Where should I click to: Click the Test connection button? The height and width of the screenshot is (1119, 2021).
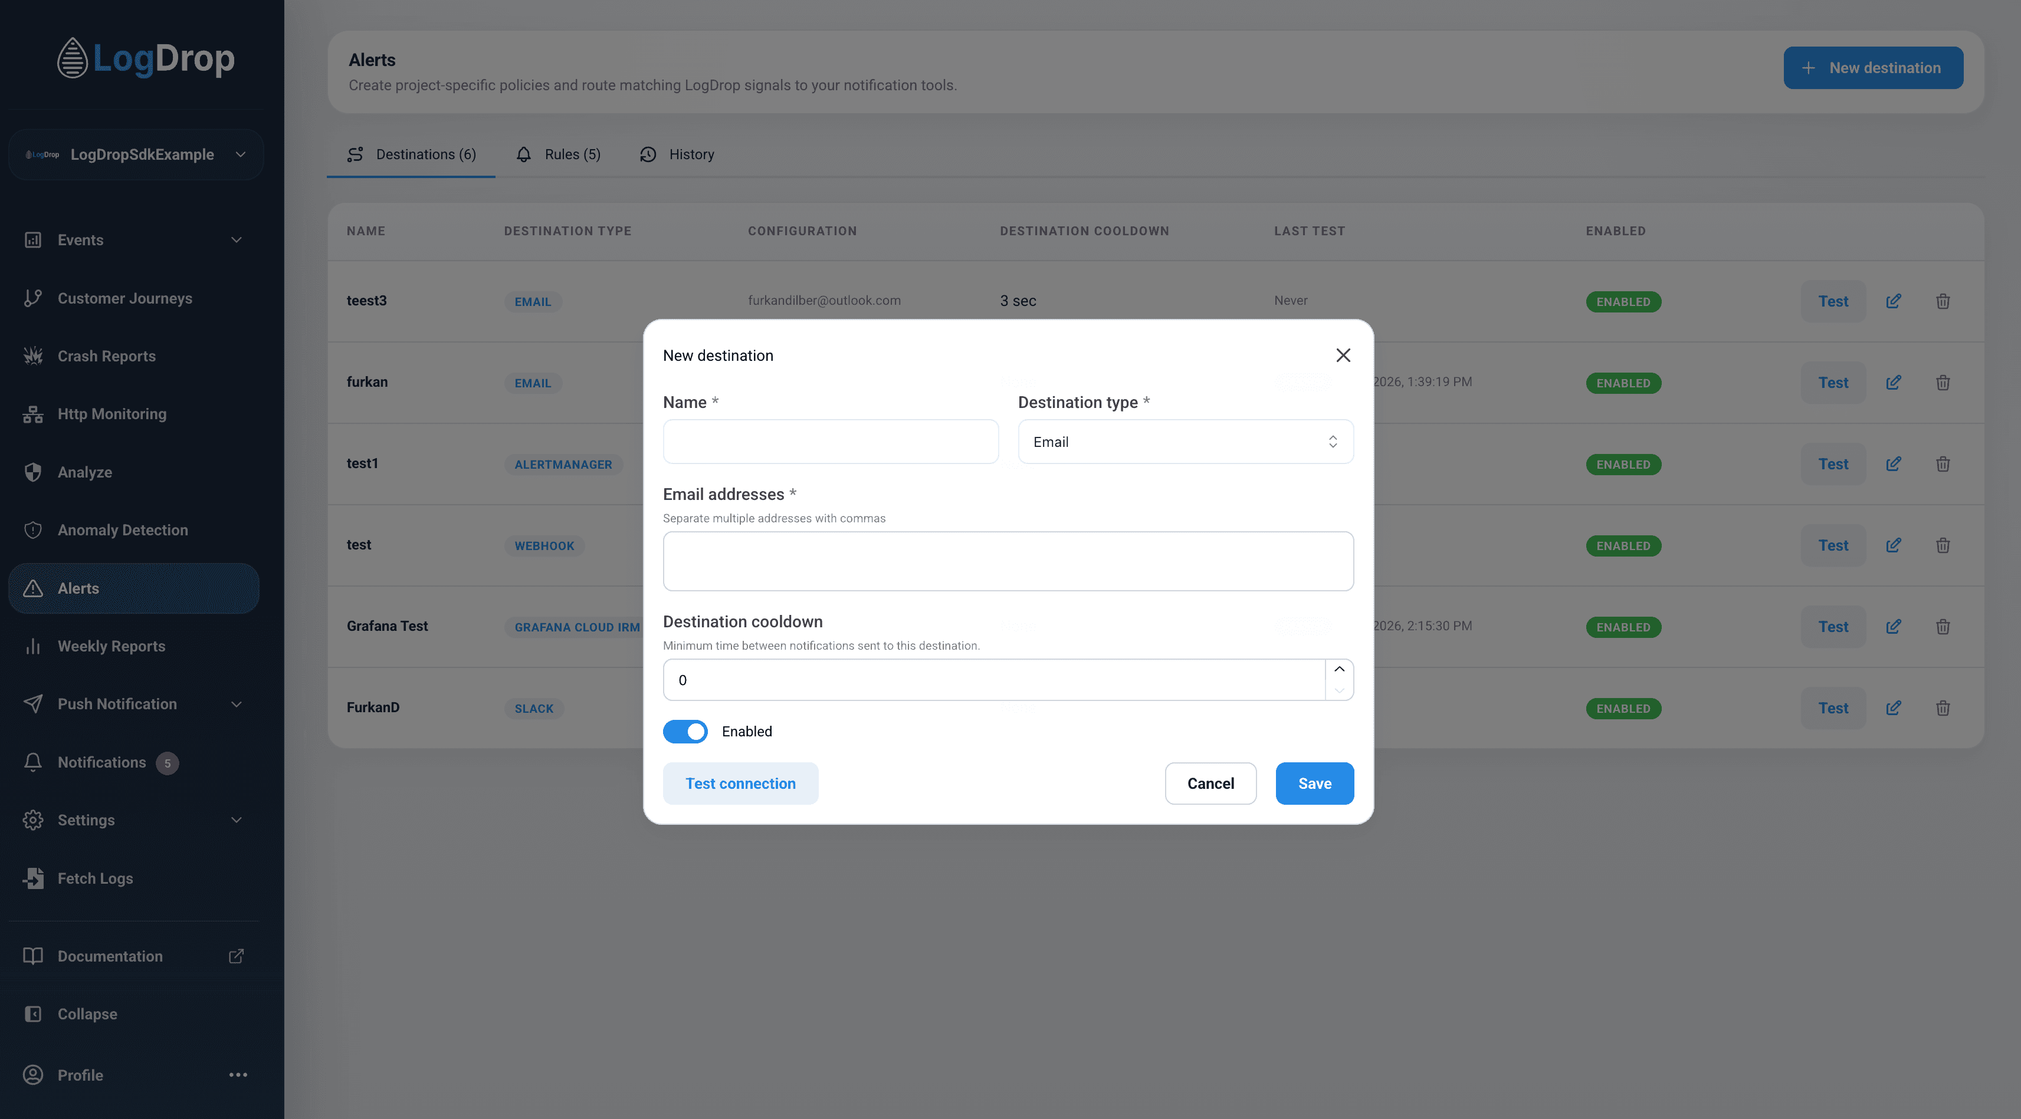click(740, 784)
